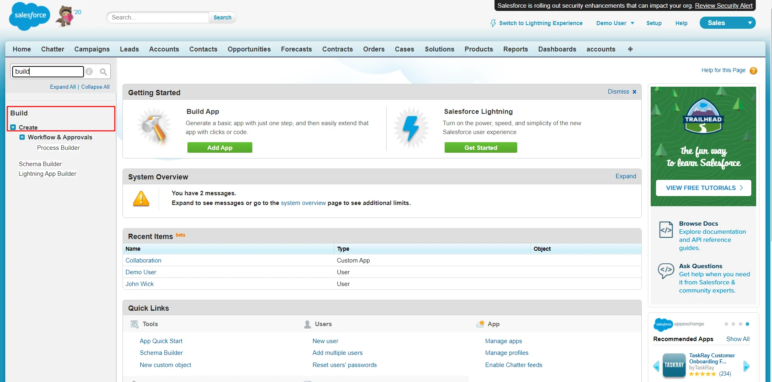
Task: Open Process Builder in setup tree
Action: (x=58, y=148)
